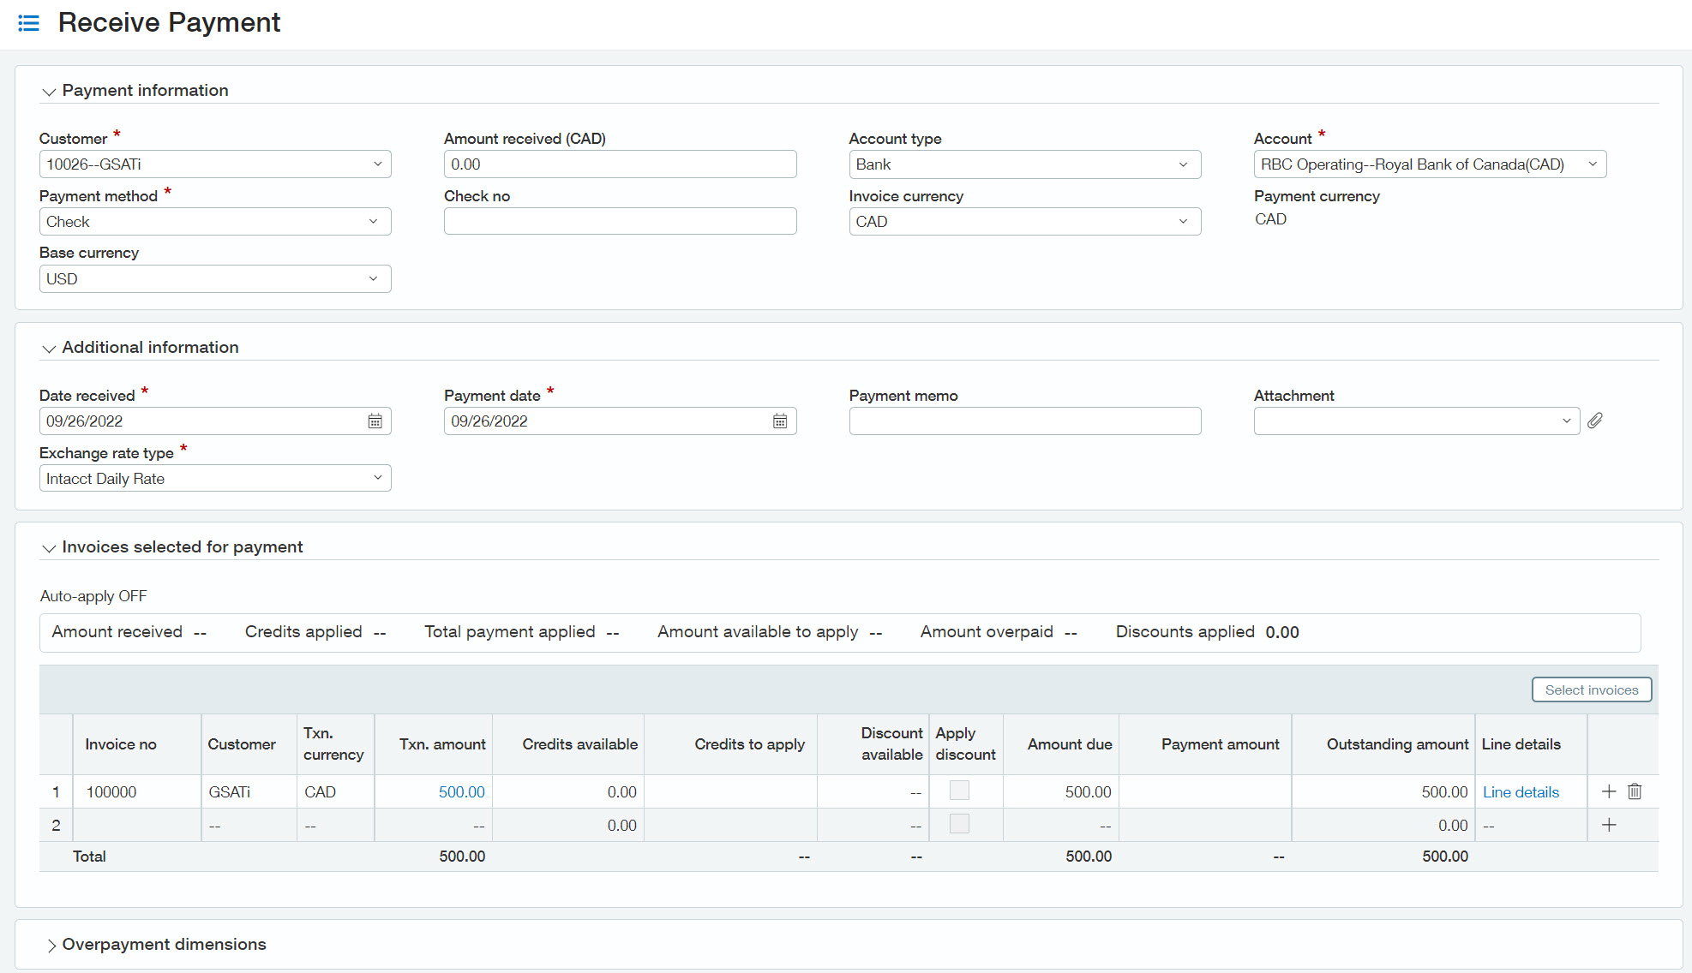
Task: Delete invoice row 1 with trash icon
Action: pyautogui.click(x=1635, y=791)
